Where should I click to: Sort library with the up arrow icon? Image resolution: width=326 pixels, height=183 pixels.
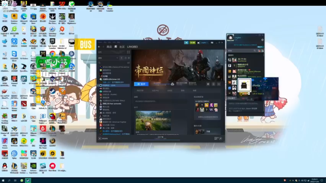(x=121, y=58)
